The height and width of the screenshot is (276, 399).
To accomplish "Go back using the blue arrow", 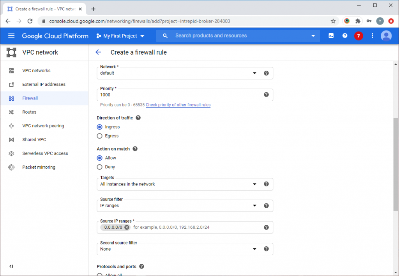I will pos(98,52).
